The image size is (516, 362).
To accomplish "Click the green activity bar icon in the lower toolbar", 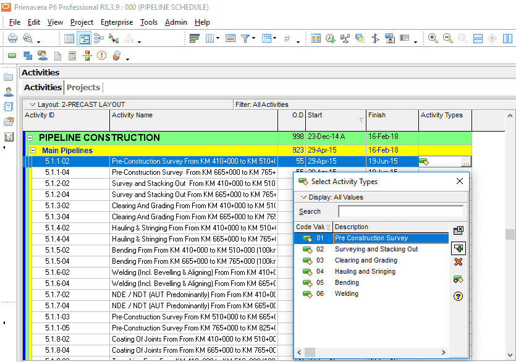I will pos(12,56).
